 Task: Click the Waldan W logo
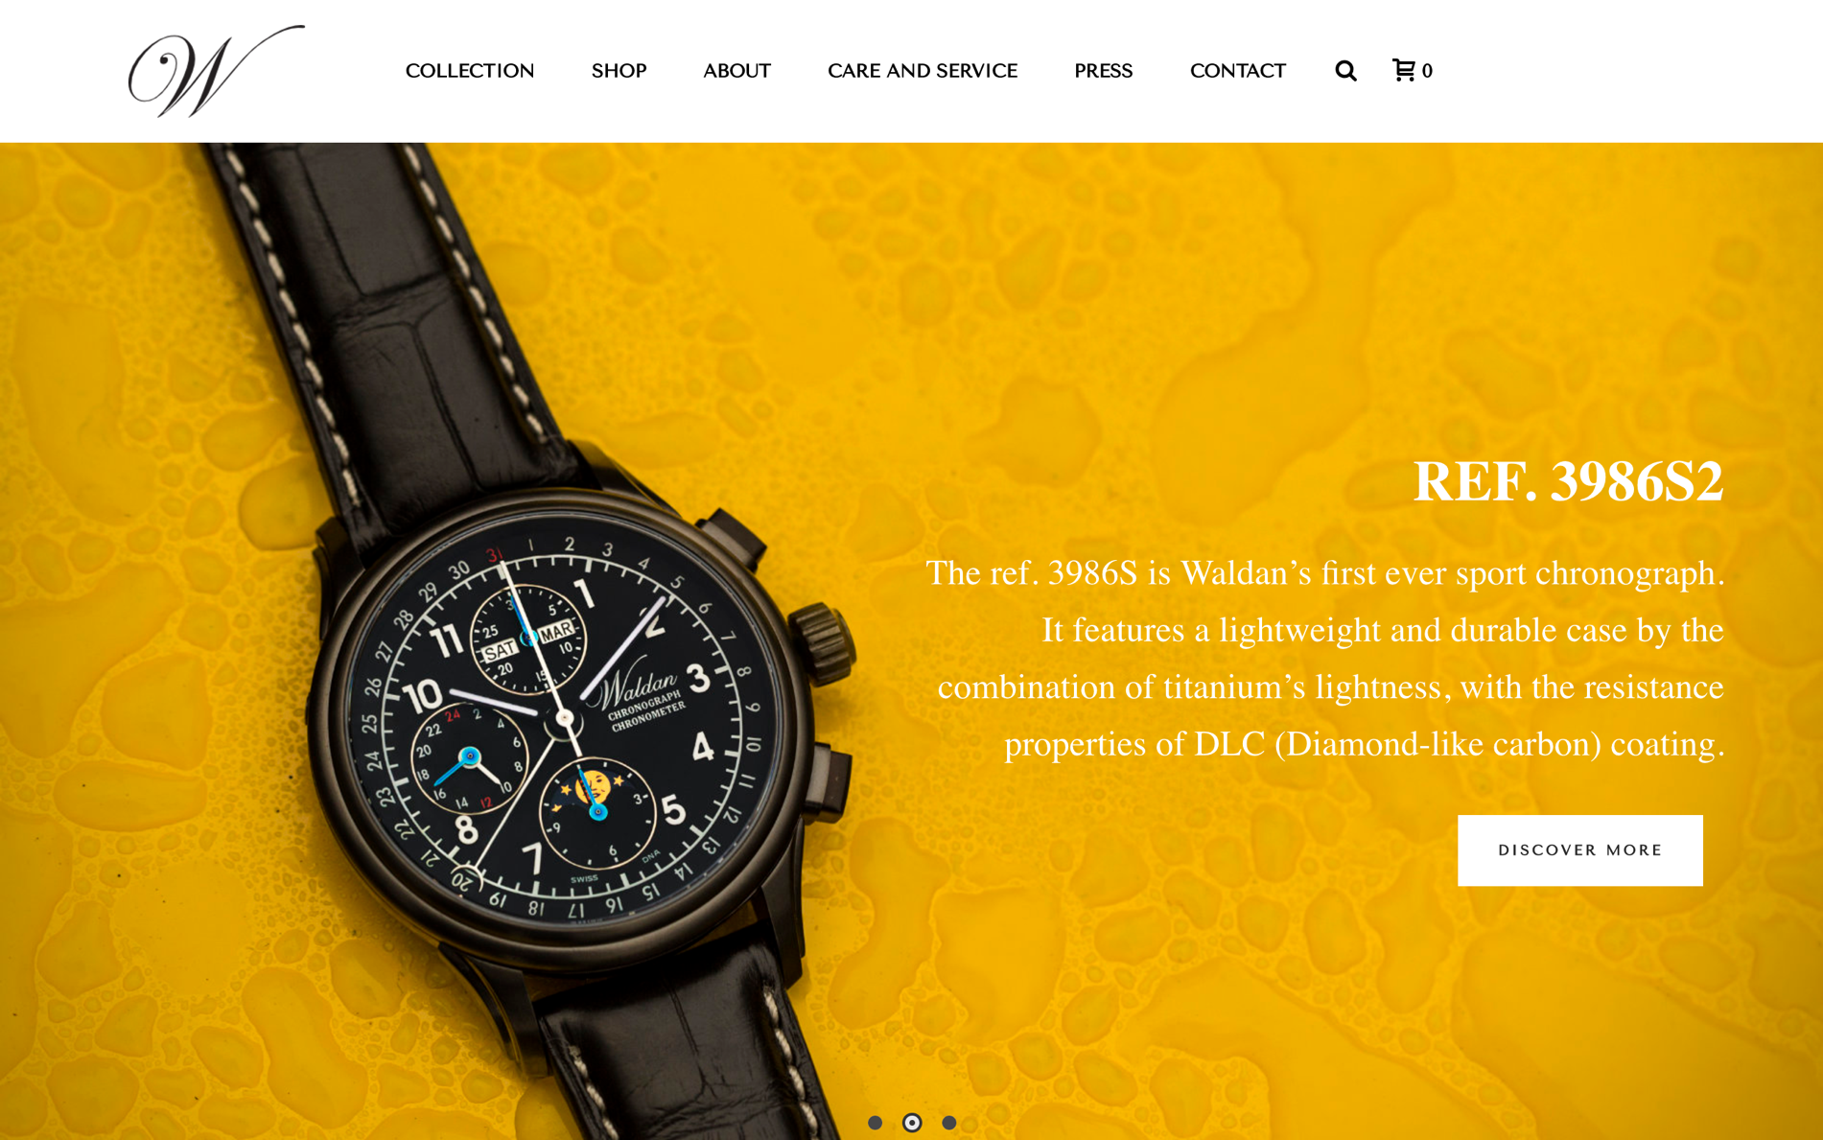[x=216, y=71]
